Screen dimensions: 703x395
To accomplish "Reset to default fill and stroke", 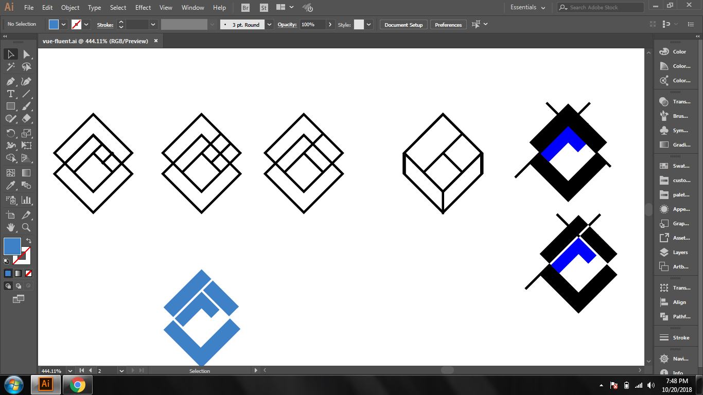I will (7, 261).
